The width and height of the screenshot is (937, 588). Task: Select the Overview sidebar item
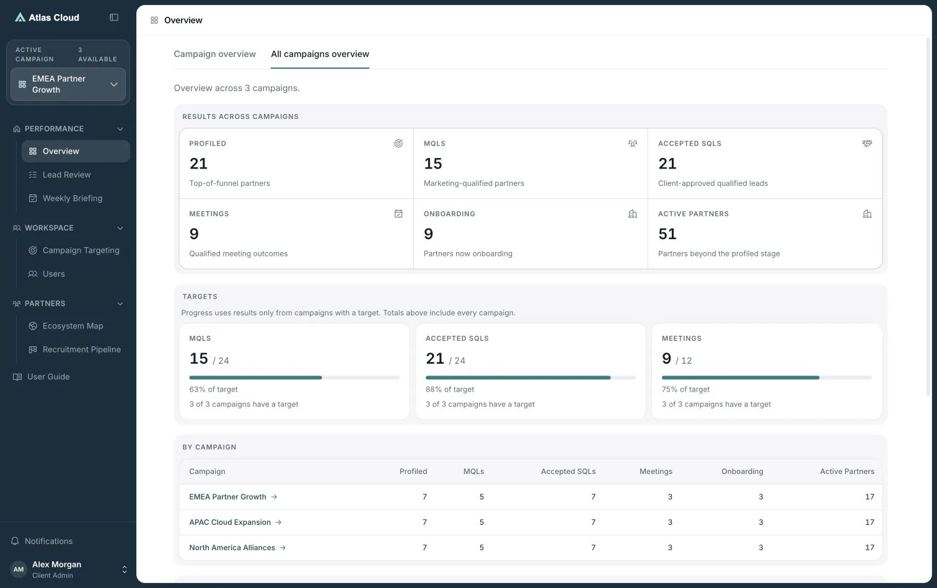pos(76,151)
